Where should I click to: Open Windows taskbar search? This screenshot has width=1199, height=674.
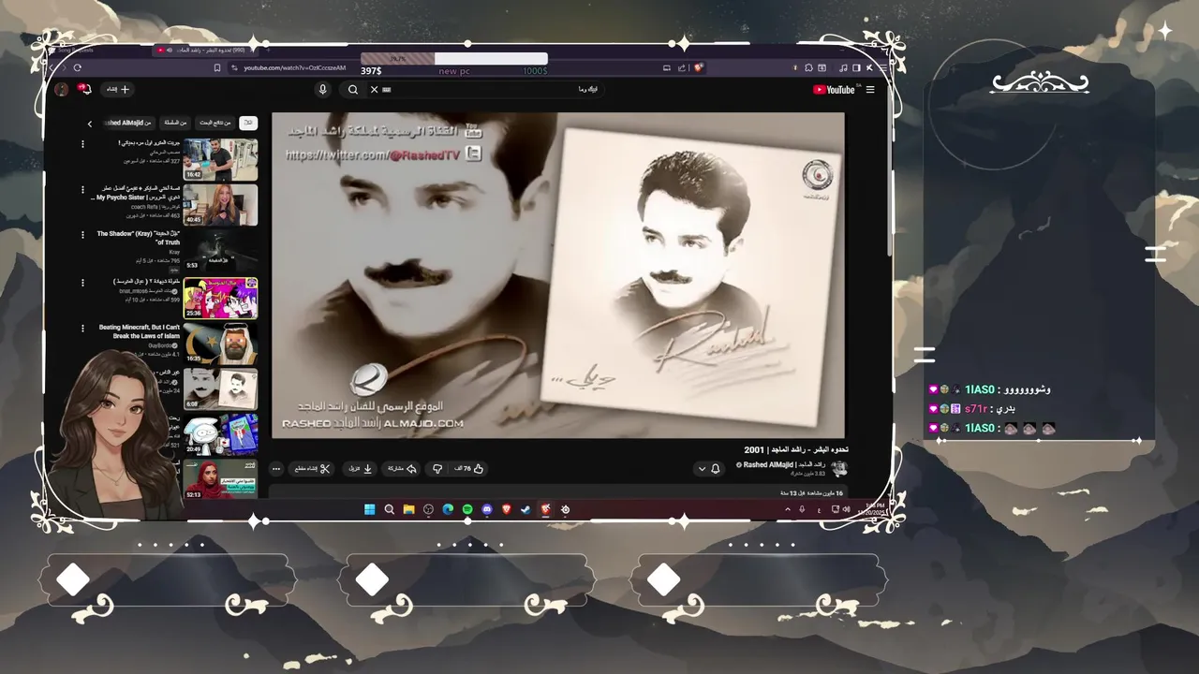click(389, 509)
